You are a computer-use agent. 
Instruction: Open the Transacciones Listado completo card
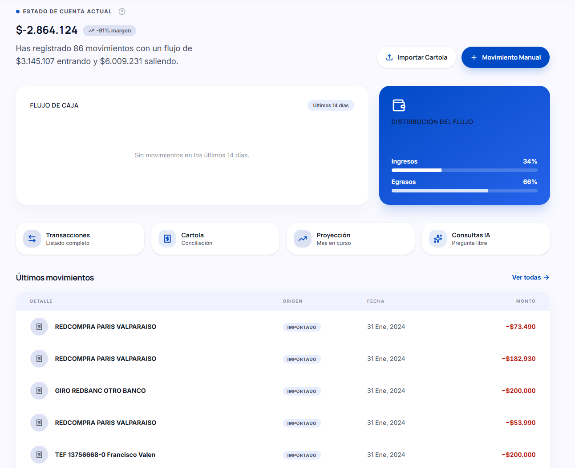coord(80,239)
